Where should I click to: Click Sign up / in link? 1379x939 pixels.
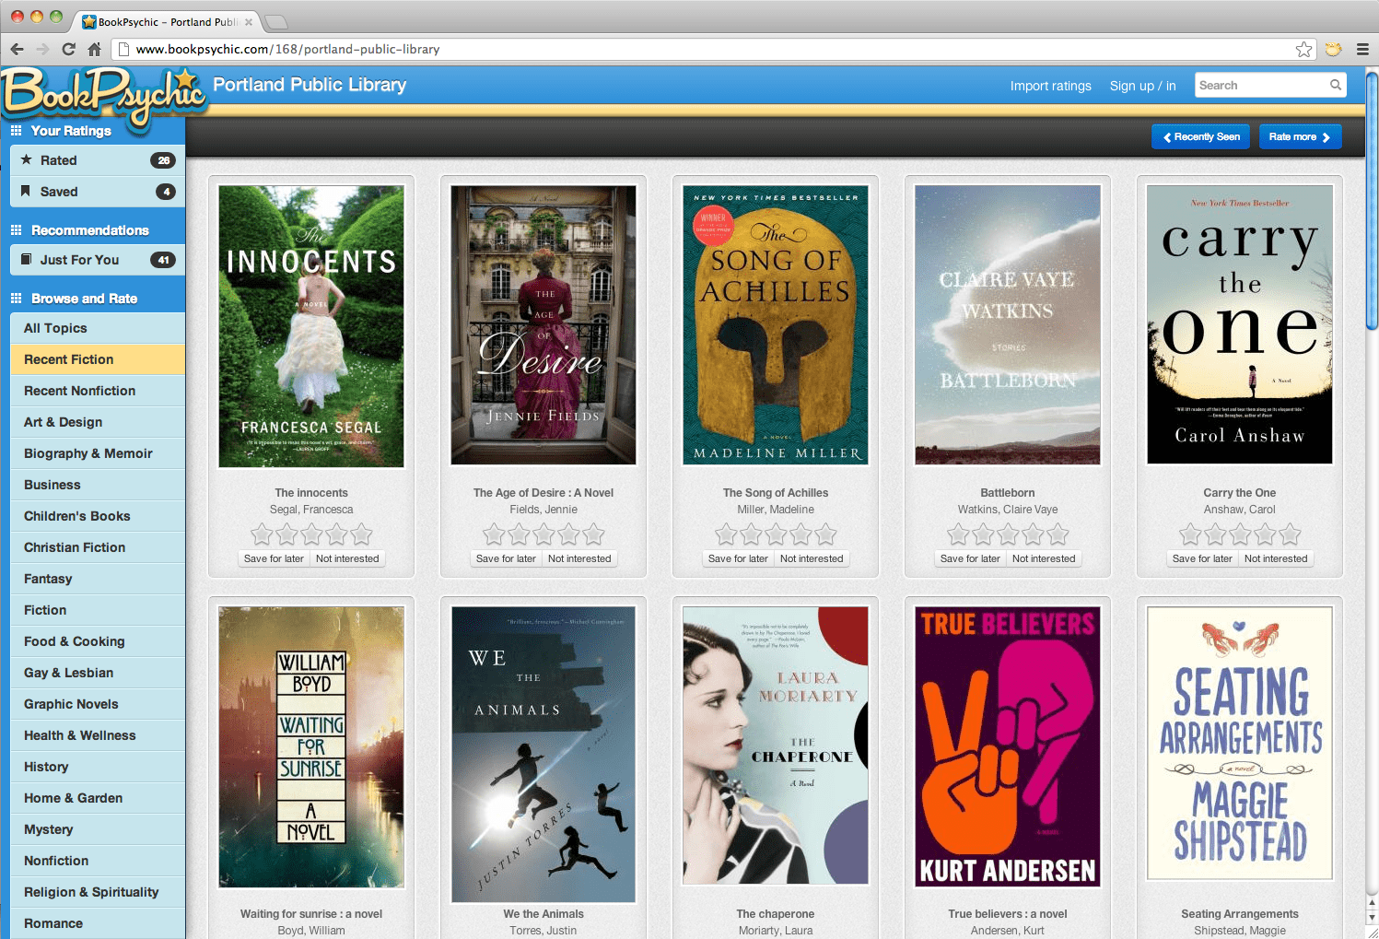pyautogui.click(x=1142, y=86)
